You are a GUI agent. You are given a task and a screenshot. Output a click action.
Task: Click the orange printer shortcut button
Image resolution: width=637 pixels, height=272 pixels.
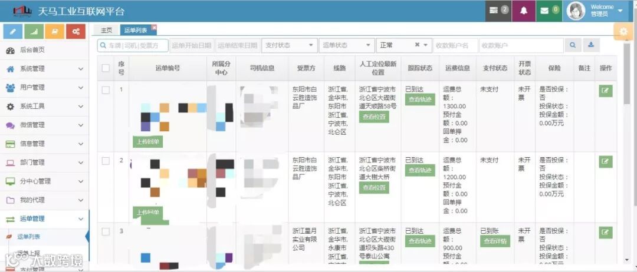pyautogui.click(x=55, y=31)
